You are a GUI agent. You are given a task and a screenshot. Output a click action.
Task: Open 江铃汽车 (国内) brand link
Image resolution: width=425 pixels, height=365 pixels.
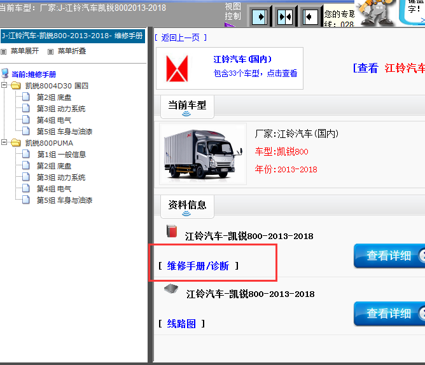[x=242, y=59]
